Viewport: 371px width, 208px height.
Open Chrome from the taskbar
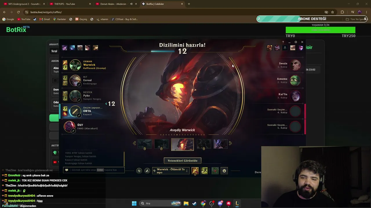pos(203,203)
